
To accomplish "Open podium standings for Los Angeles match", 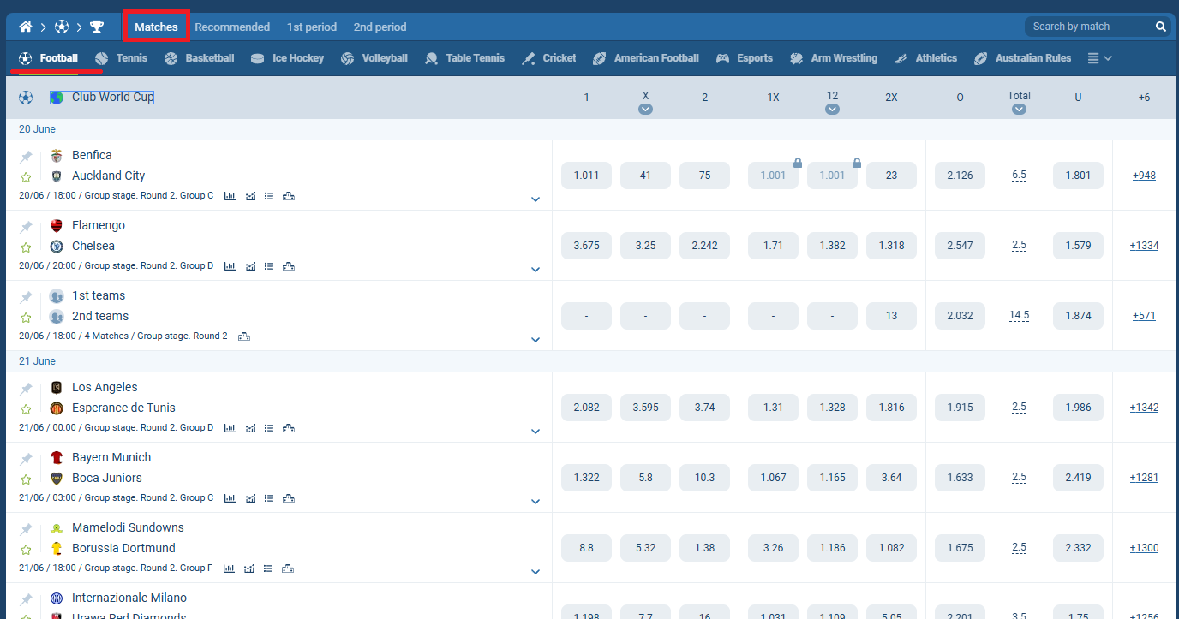I will [289, 428].
